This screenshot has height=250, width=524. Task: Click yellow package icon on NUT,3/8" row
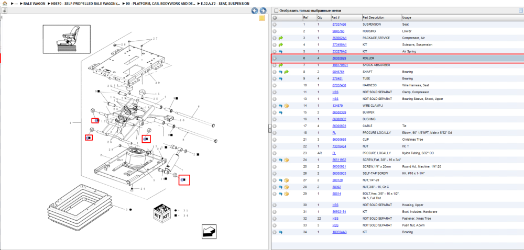click(287, 187)
